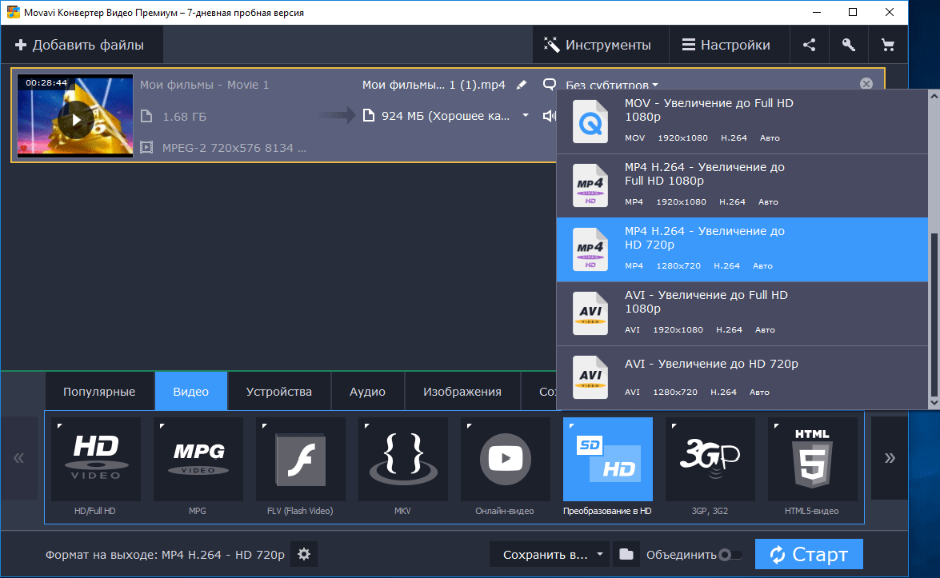Open the output folder icon
This screenshot has height=578, width=940.
626,554
